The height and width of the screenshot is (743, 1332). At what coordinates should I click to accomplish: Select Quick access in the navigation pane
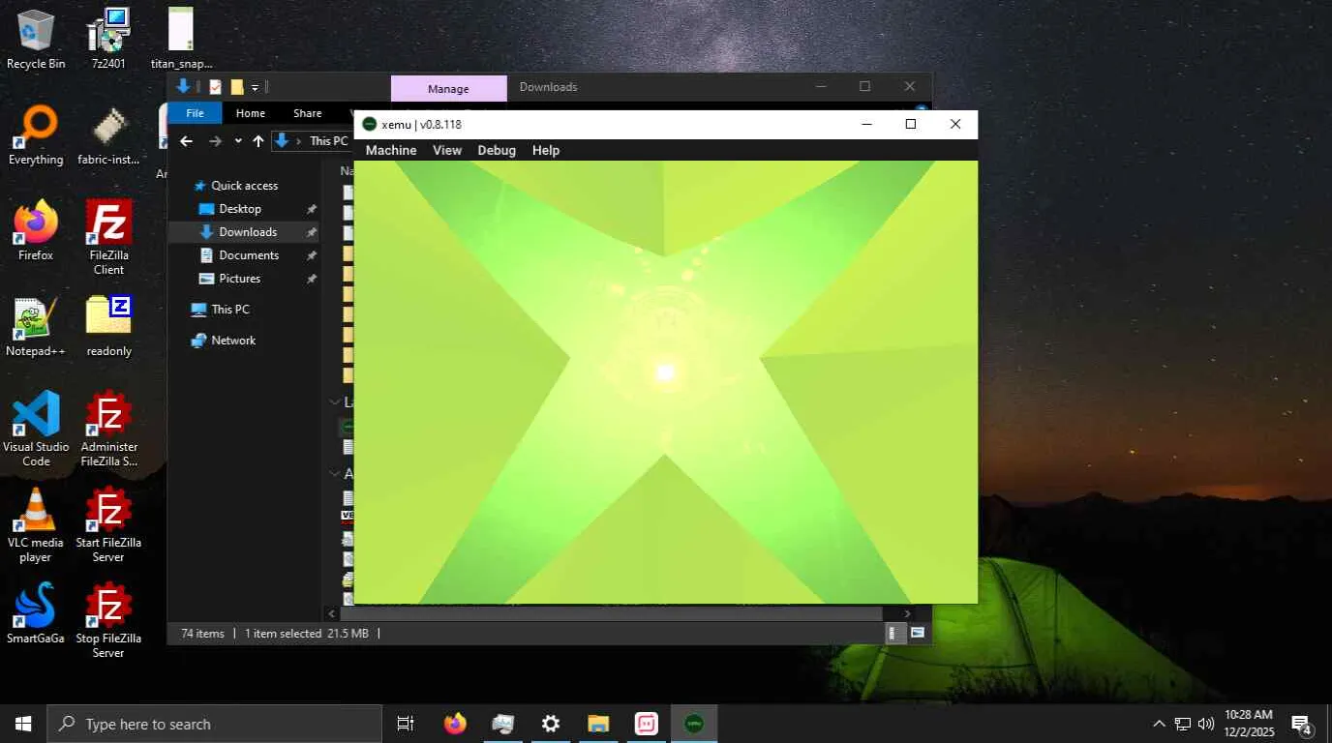[244, 186]
